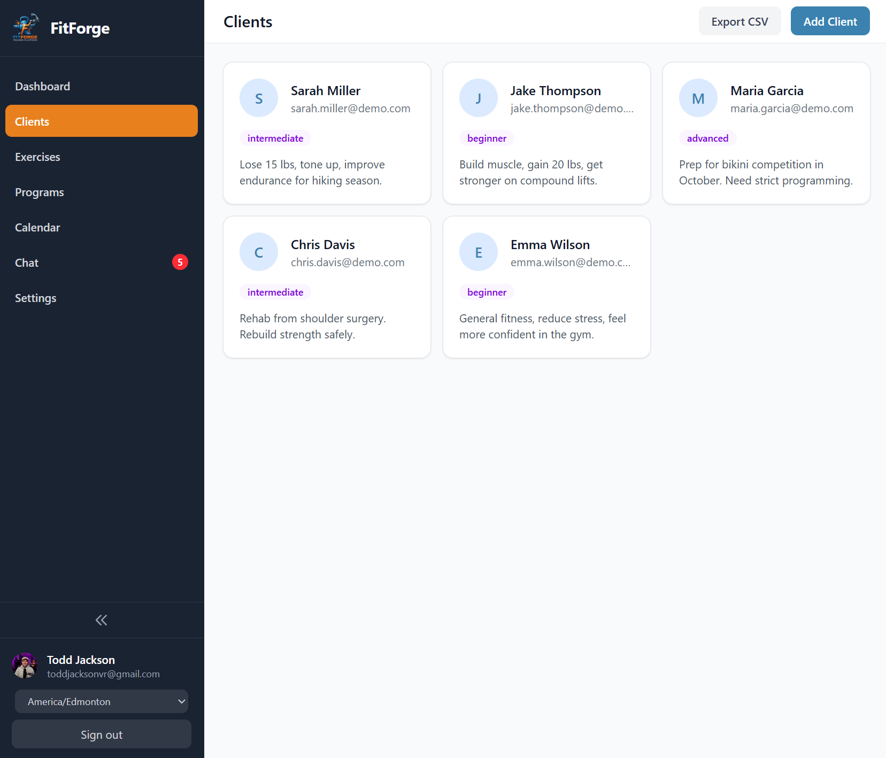Click the FitForge logo icon
This screenshot has width=886, height=758.
25,27
